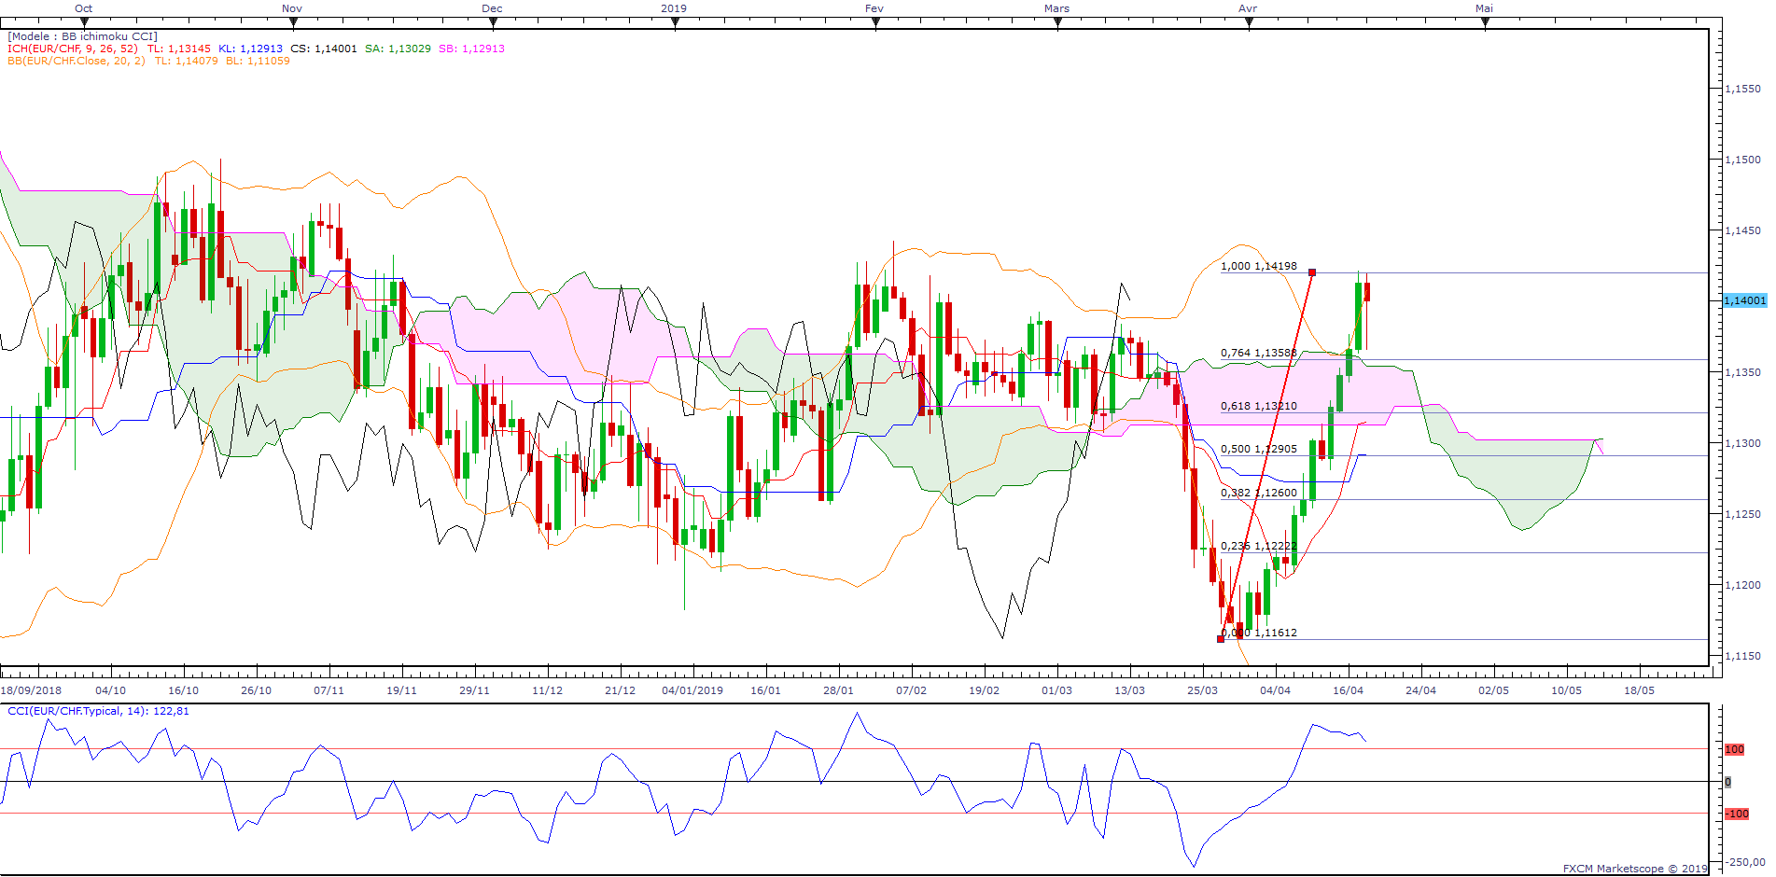1776x877 pixels.
Task: Click the 07/02 date axis label
Action: click(911, 690)
